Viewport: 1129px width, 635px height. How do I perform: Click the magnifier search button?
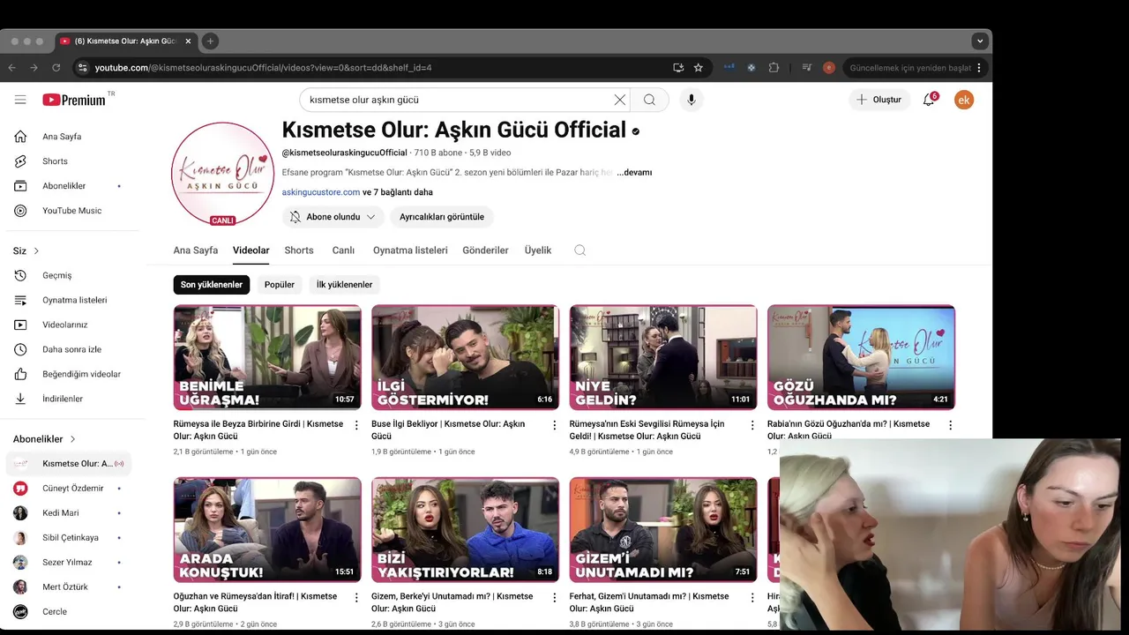[x=649, y=100]
